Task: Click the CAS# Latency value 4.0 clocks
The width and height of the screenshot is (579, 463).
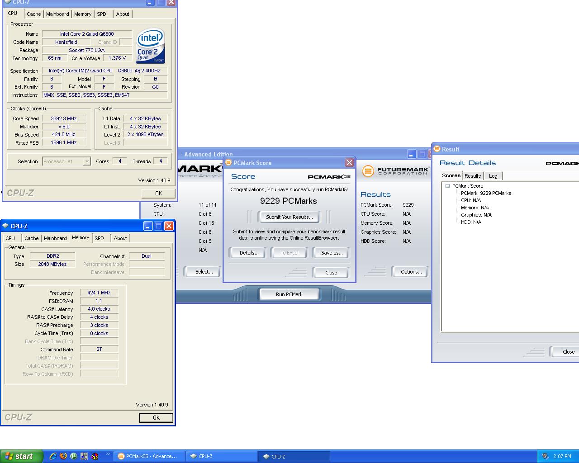Action: tap(99, 309)
